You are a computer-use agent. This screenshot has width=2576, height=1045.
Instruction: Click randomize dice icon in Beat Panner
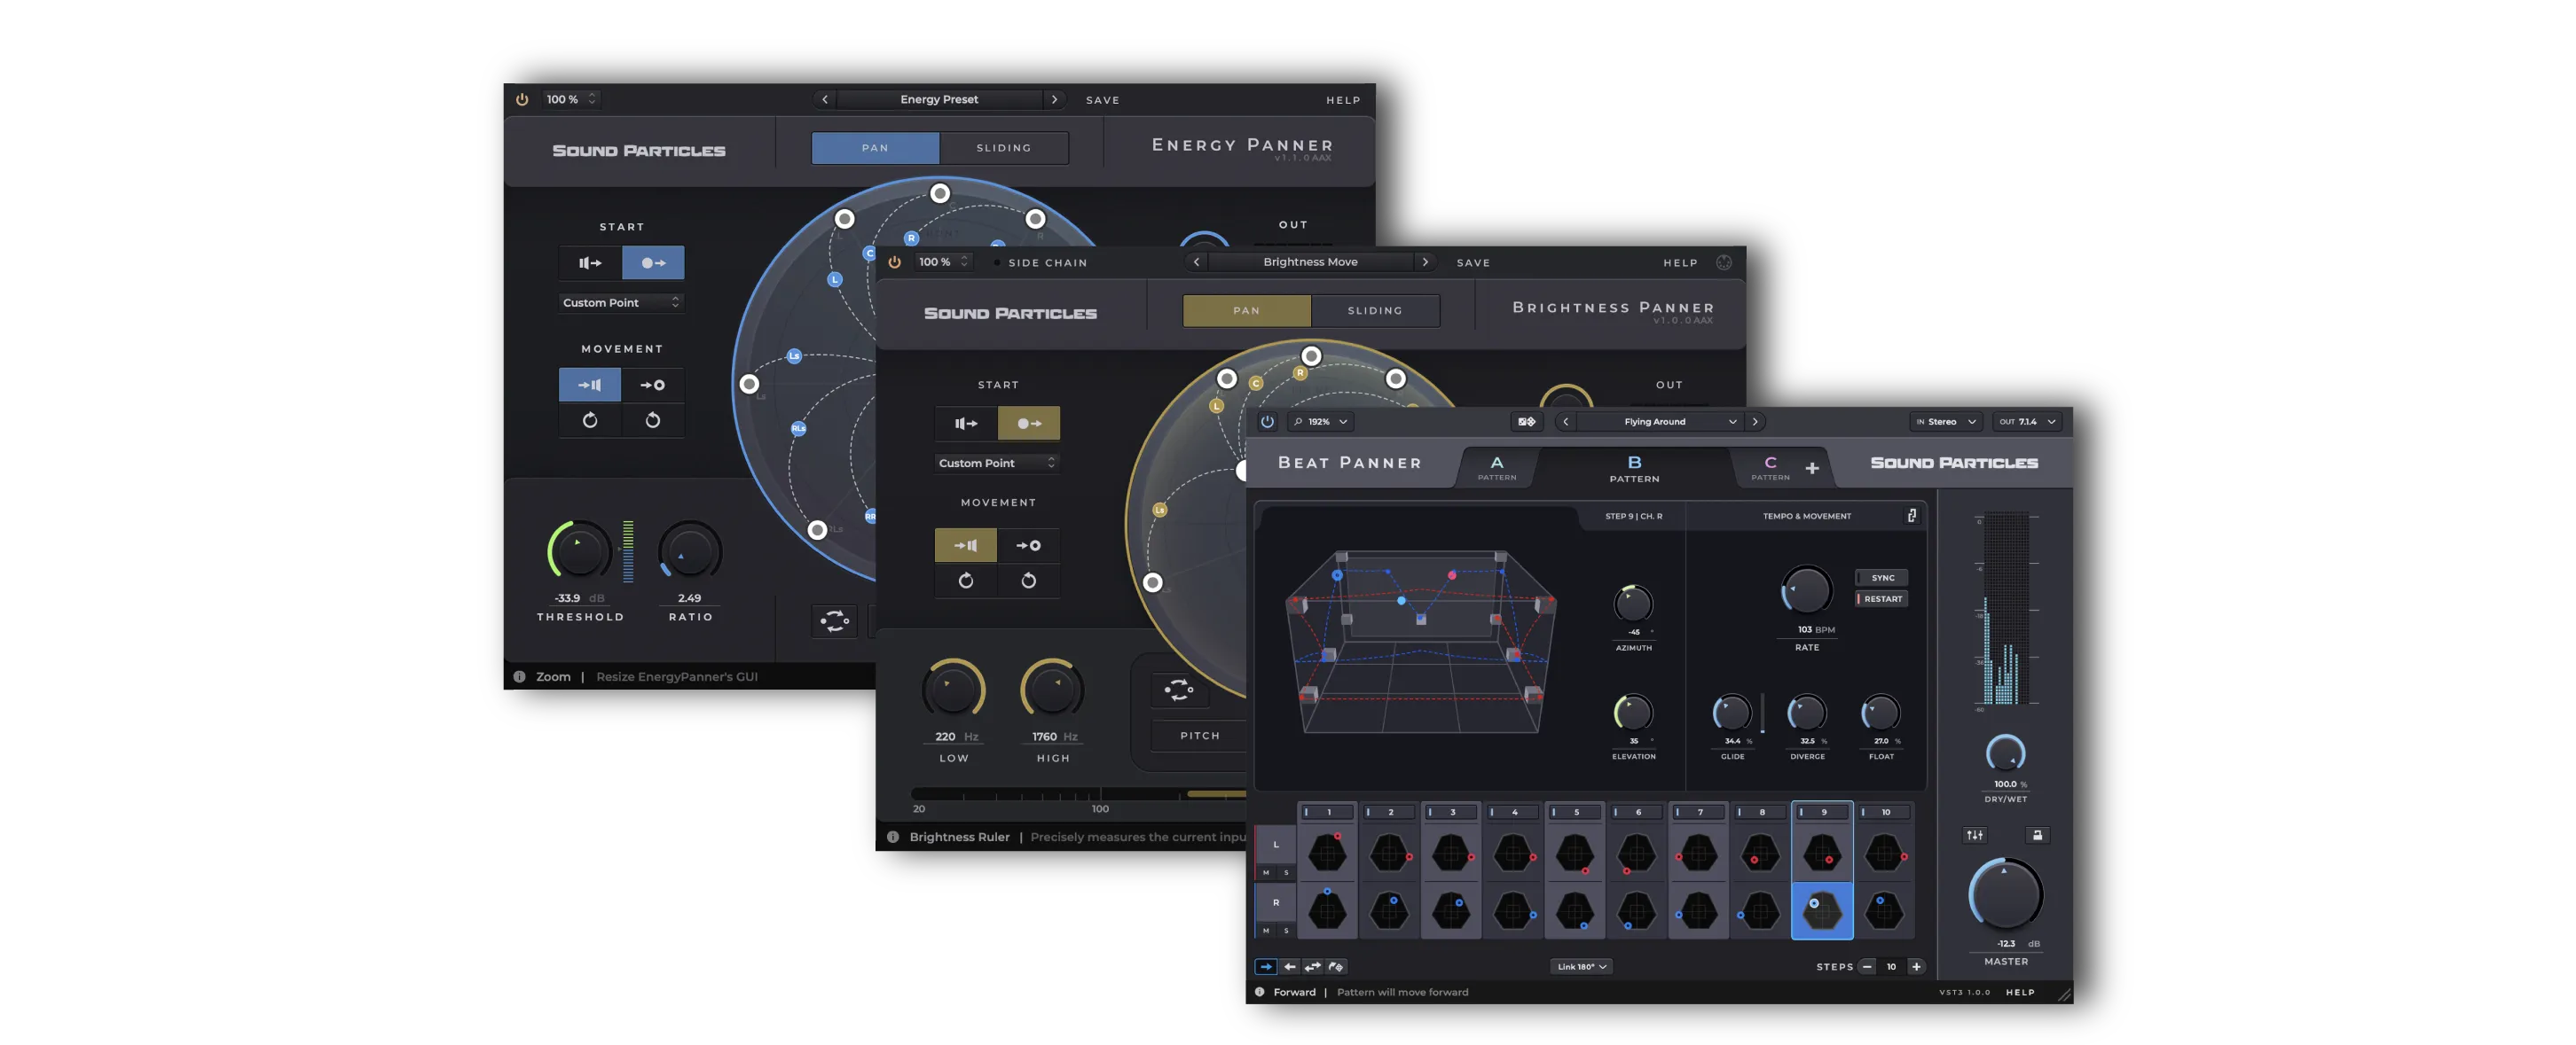[1526, 422]
